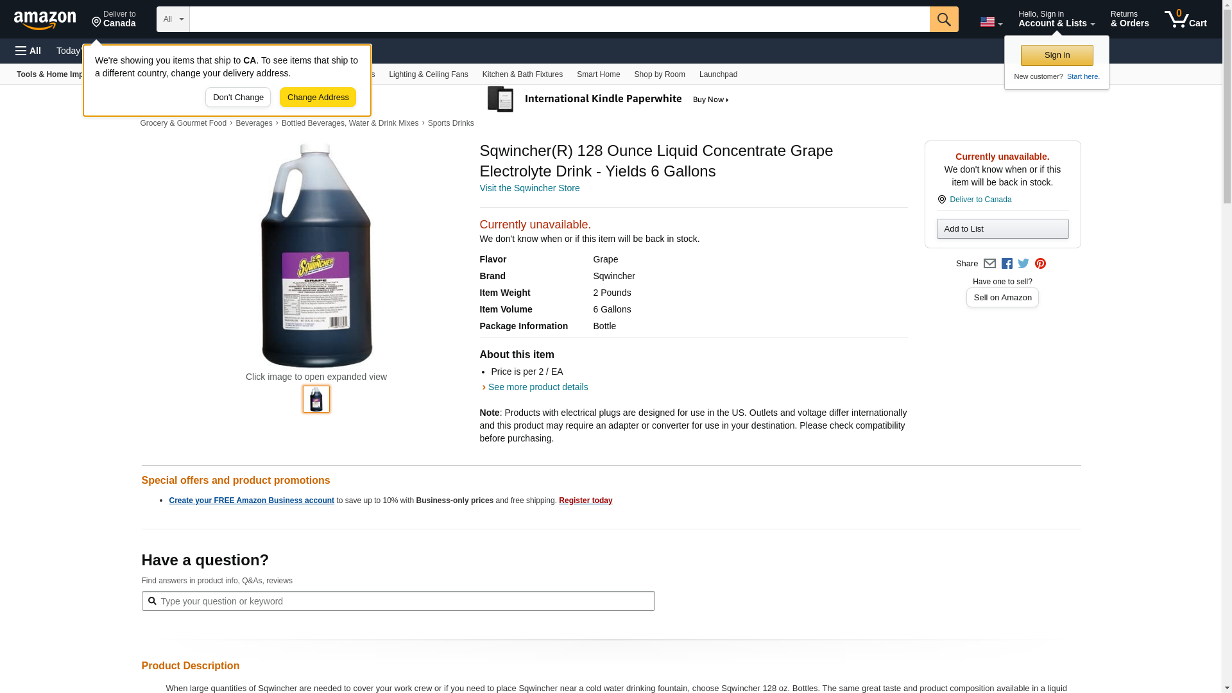Click the yellow Sign in button
Viewport: 1232px width, 693px height.
(x=1057, y=55)
